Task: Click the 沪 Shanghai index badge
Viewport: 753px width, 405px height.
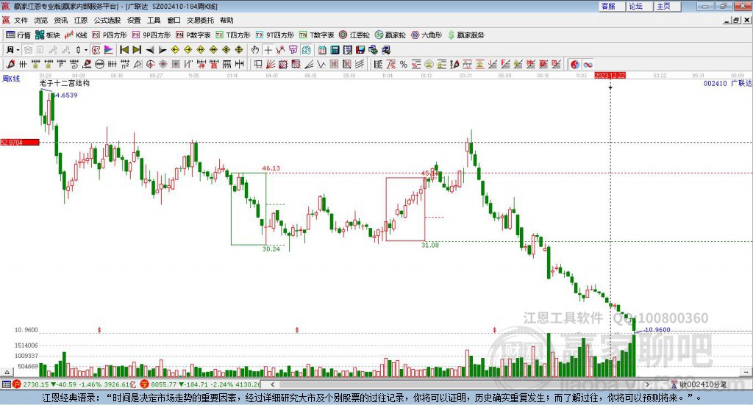Action: click(x=16, y=384)
